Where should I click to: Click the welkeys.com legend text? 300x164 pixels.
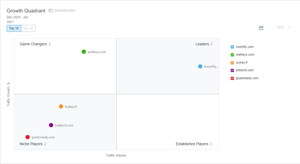[245, 55]
